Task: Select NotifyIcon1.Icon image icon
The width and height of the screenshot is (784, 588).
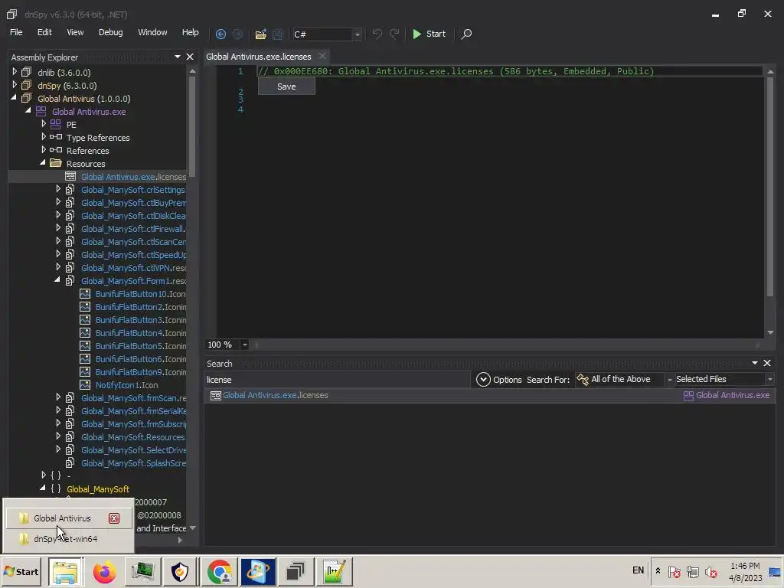Action: [85, 384]
